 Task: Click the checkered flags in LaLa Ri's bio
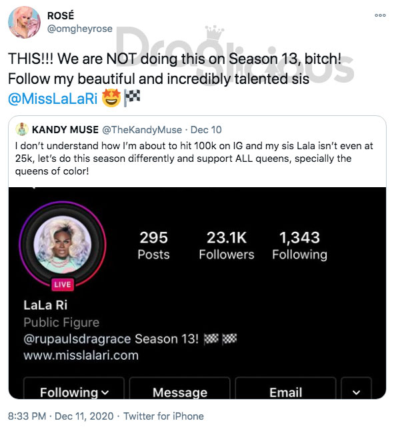click(221, 338)
